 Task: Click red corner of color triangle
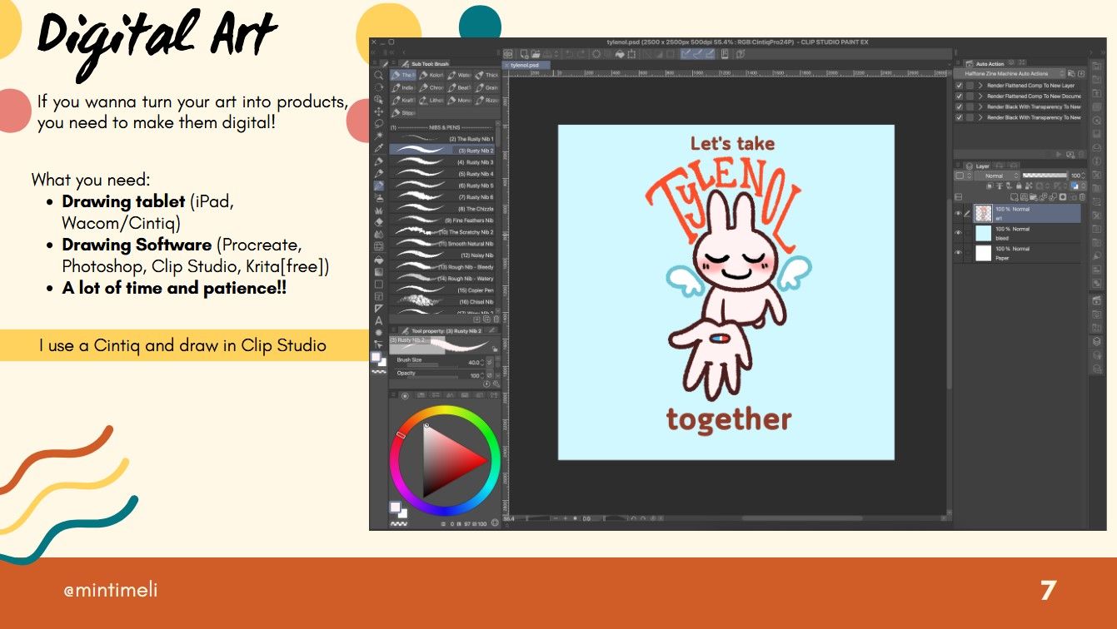point(486,460)
